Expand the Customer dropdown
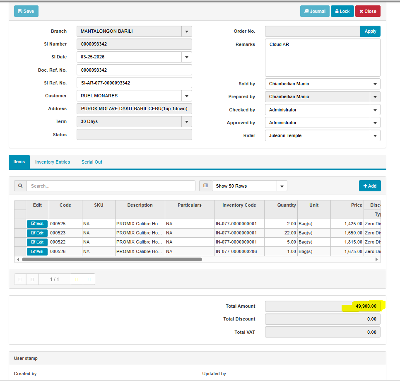This screenshot has width=400, height=381. (x=186, y=96)
